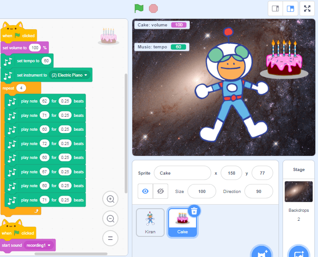Viewport: 318px width, 257px height.
Task: Click the workspace vertical scrollbar
Action: (x=126, y=133)
